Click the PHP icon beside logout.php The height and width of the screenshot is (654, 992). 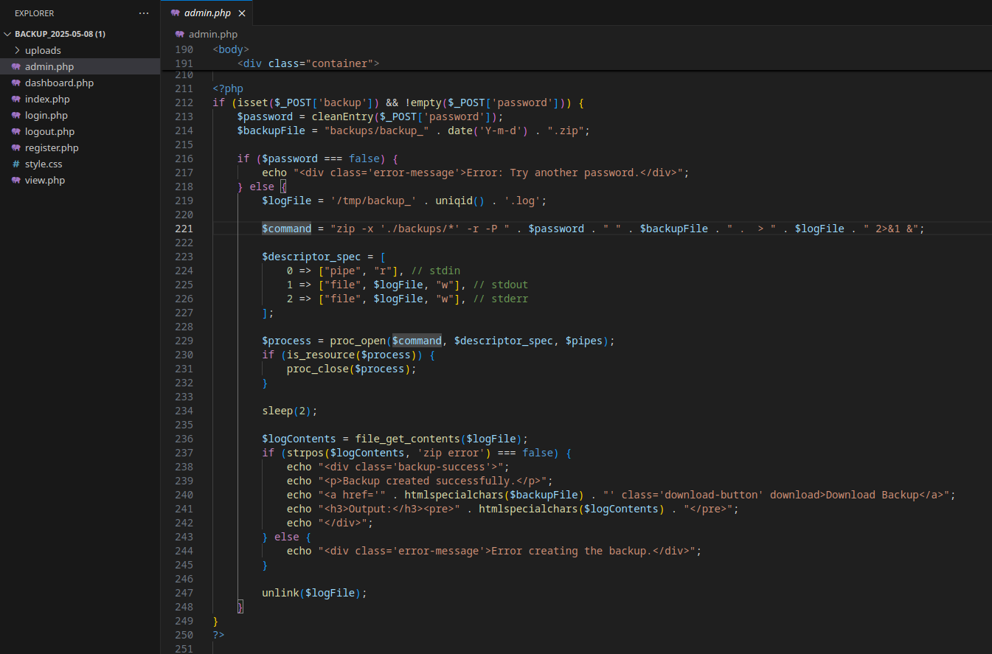tap(16, 131)
